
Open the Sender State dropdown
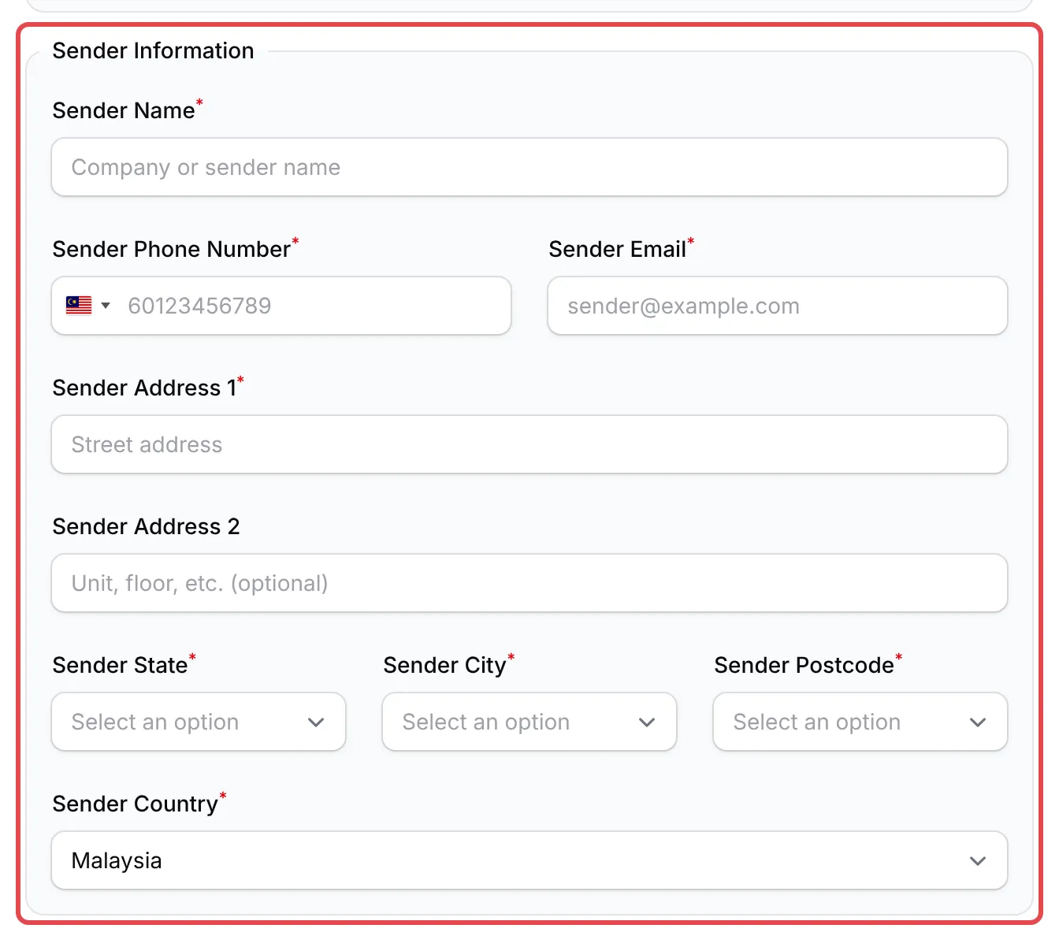(x=199, y=722)
